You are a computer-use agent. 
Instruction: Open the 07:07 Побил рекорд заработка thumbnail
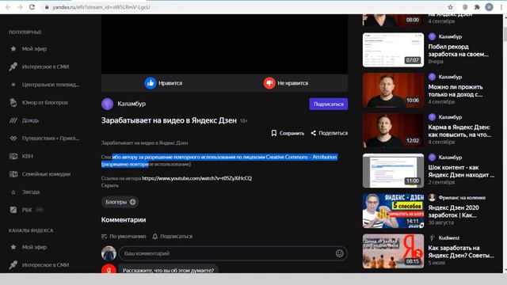click(x=393, y=50)
